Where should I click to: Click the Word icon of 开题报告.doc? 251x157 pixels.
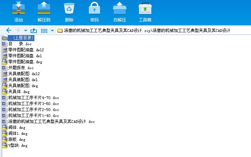coord(5,68)
